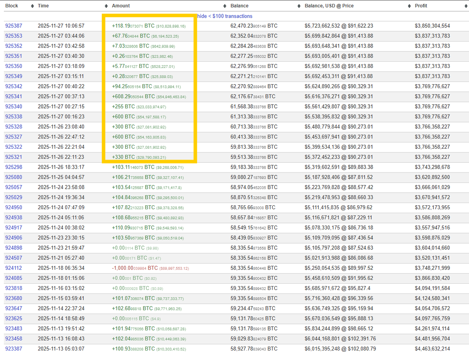Image resolution: width=469 pixels, height=354 pixels.
Task: Sort table by Block column arrows
Action: [32, 6]
